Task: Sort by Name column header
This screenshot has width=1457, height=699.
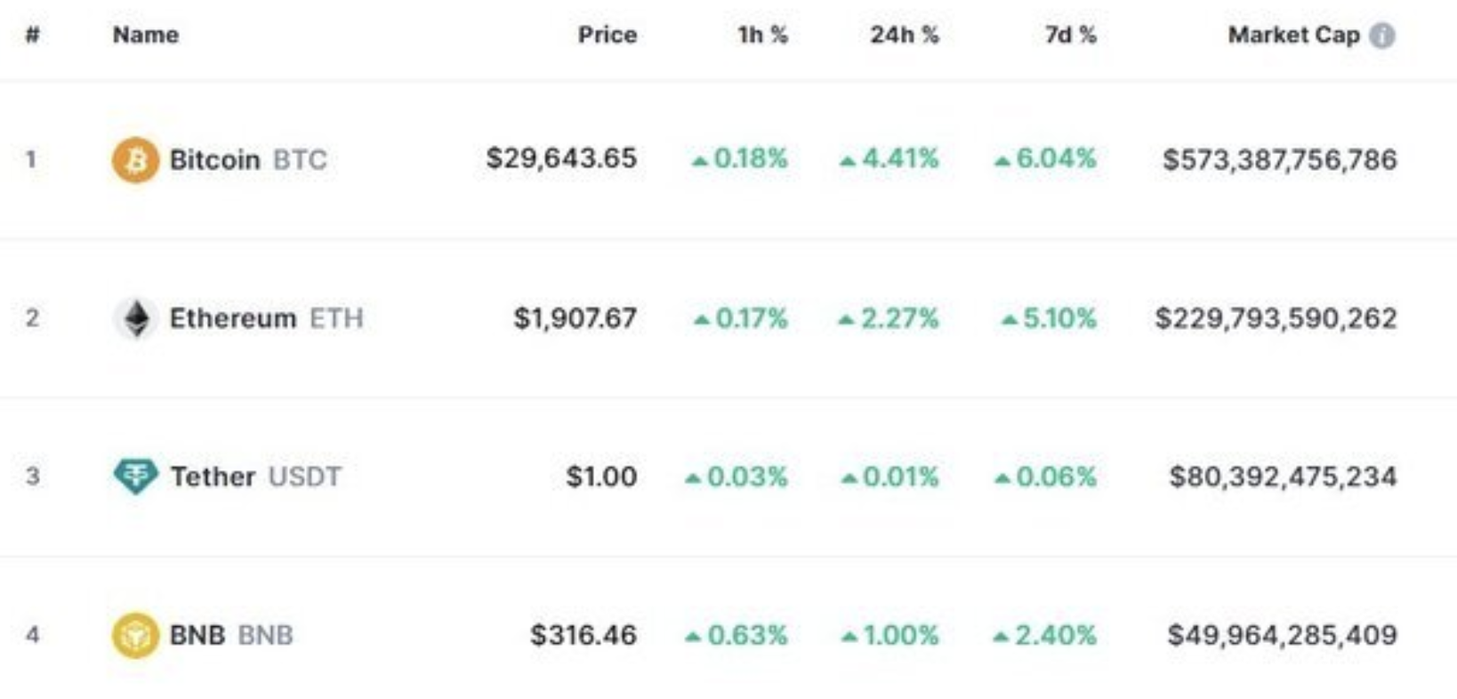Action: pyautogui.click(x=146, y=35)
